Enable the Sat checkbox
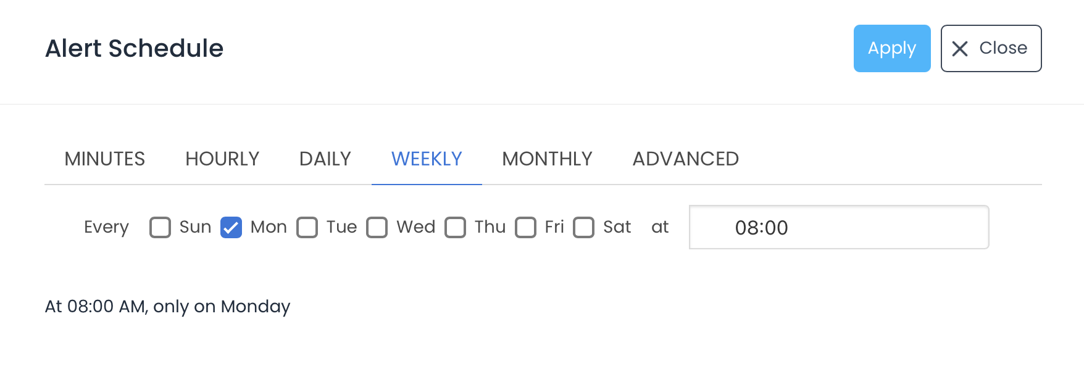This screenshot has width=1084, height=374. 583,227
